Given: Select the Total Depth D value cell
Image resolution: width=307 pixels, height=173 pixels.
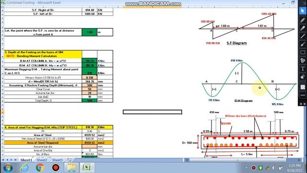Looking at the screenshot, I should (x=90, y=100).
